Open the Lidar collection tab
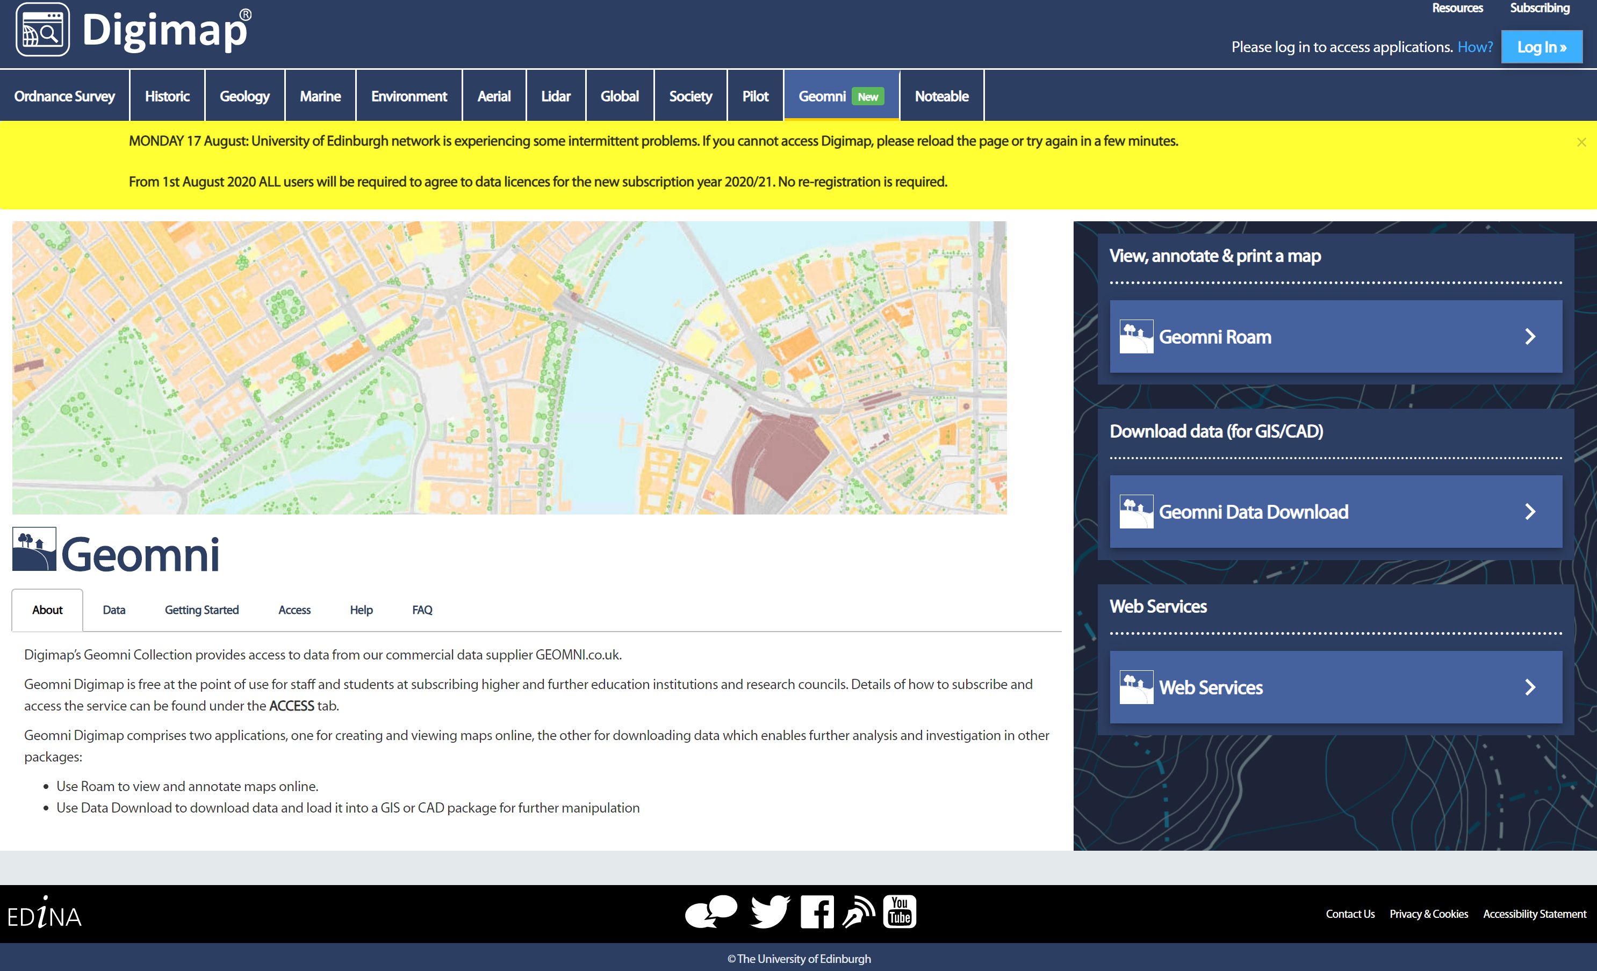 (x=556, y=96)
